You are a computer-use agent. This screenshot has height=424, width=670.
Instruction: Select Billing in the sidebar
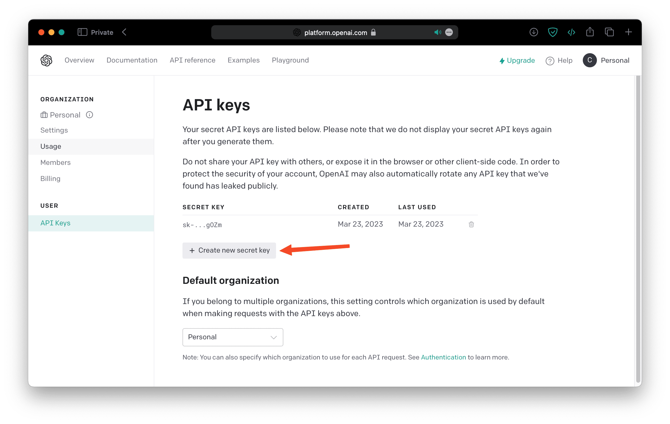(x=50, y=179)
